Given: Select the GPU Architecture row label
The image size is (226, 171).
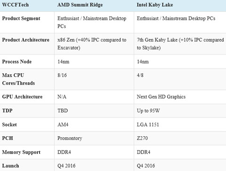Looking at the screenshot, I should (x=22, y=97).
